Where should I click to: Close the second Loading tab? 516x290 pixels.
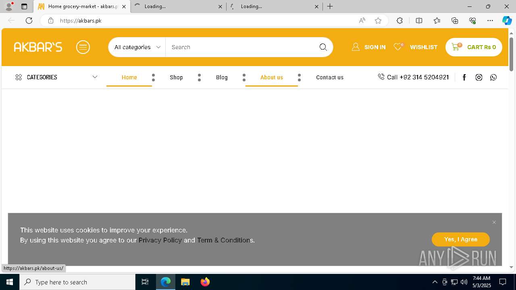click(220, 6)
